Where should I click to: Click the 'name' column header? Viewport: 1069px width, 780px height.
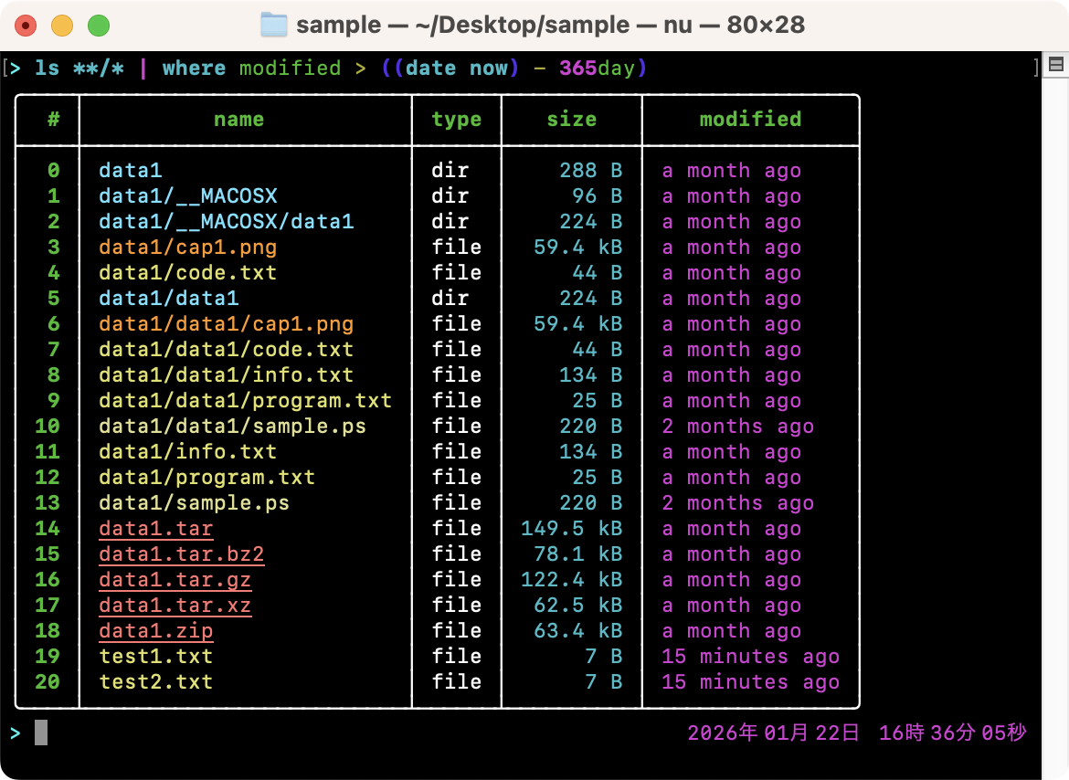[238, 120]
